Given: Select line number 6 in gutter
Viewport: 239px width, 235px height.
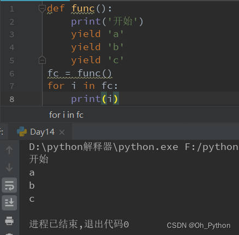Looking at the screenshot, I should coord(12,74).
